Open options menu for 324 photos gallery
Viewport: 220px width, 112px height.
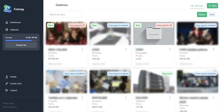[126, 49]
